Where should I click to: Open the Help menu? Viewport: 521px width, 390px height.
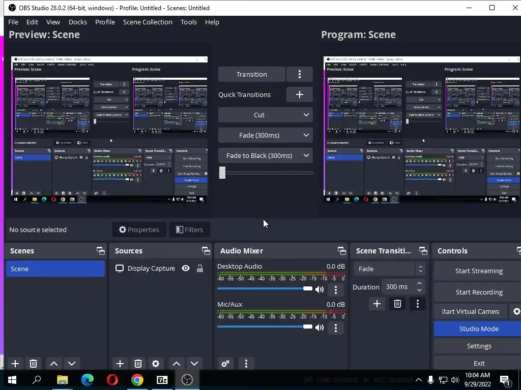(212, 22)
